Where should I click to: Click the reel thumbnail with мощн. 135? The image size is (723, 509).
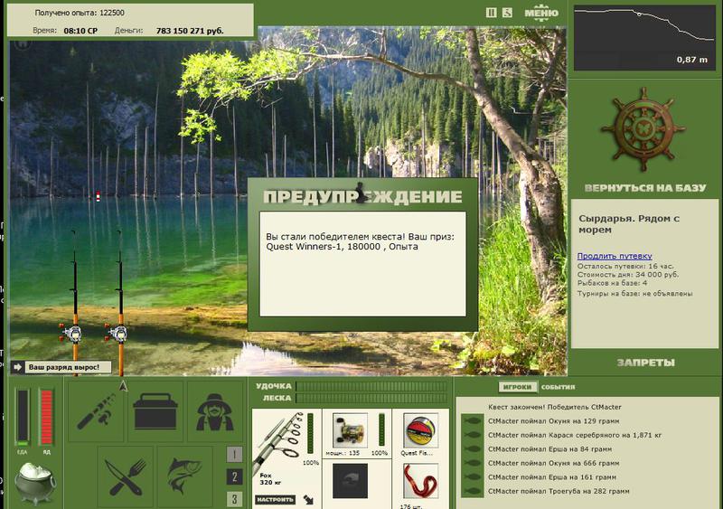[350, 430]
